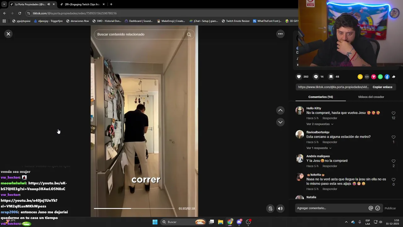This screenshot has width=403, height=227.
Task: Click the taskbar Buscar search box
Action: click(184, 222)
